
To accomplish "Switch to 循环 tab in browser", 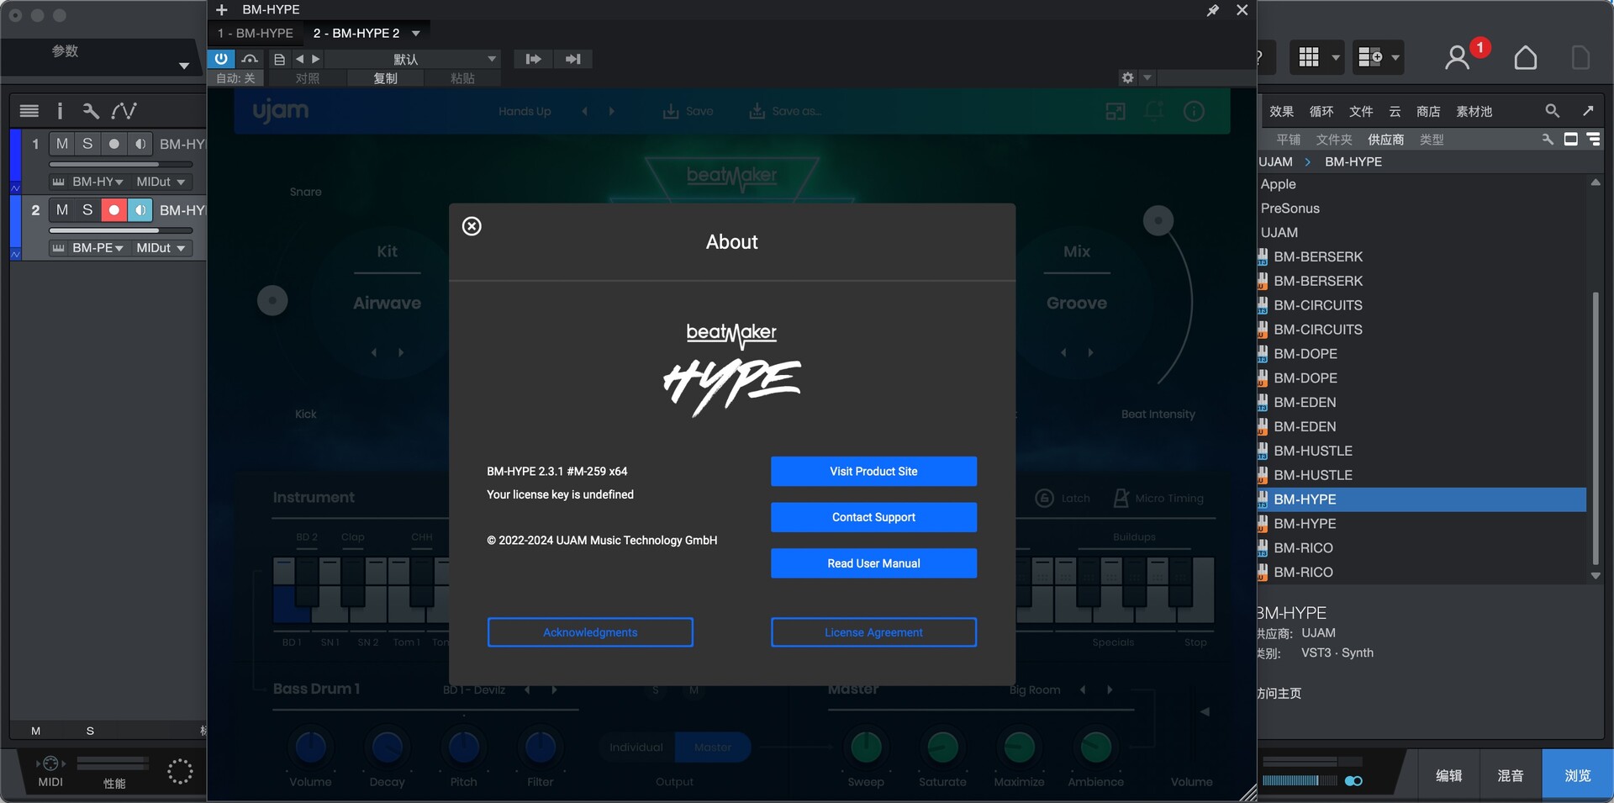I will 1321,111.
